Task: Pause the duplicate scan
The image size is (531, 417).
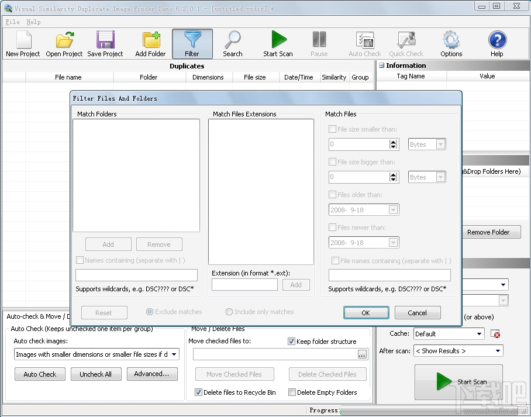Action: coord(319,43)
